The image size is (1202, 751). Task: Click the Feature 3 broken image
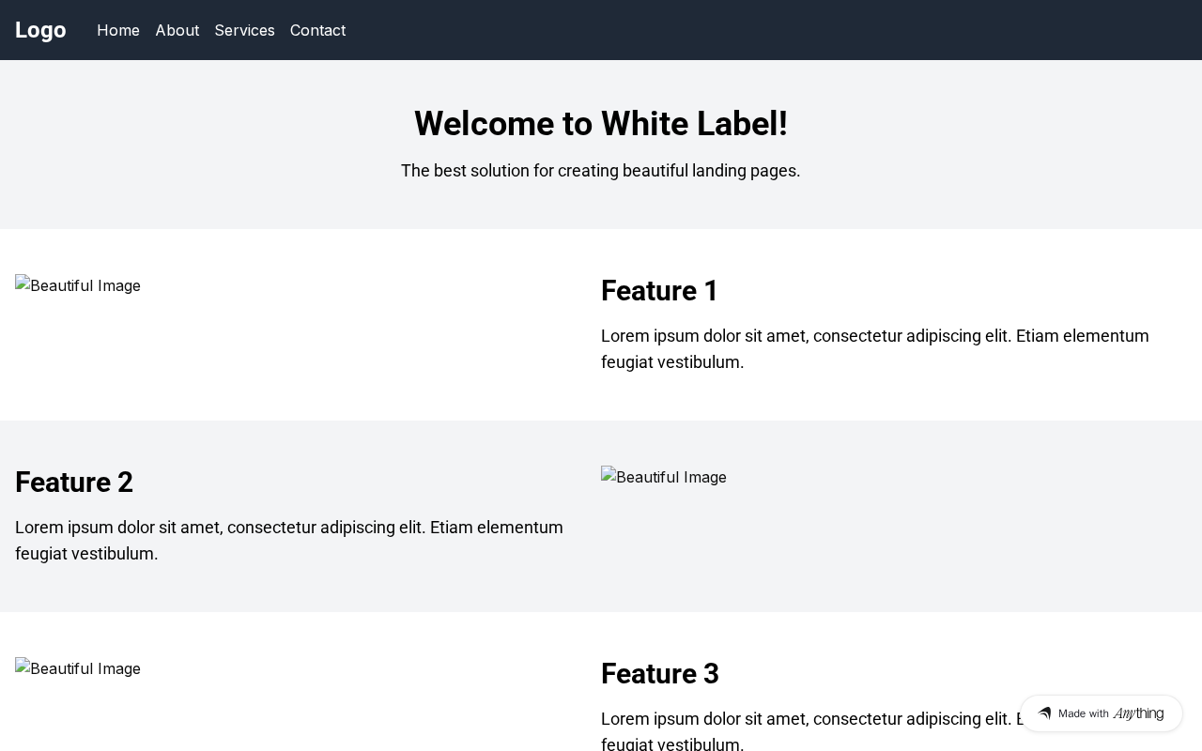click(x=78, y=668)
